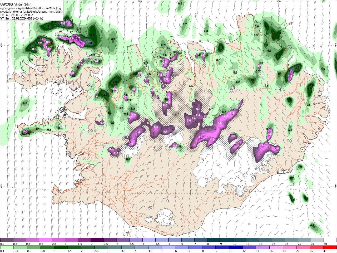337x253 pixels.
Task: Click the bright red rain-scale swatch after 30
Action: 330,247
